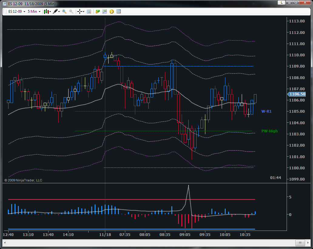Close the ES 12-09 chart window
313x249 pixels.
tap(305, 3)
